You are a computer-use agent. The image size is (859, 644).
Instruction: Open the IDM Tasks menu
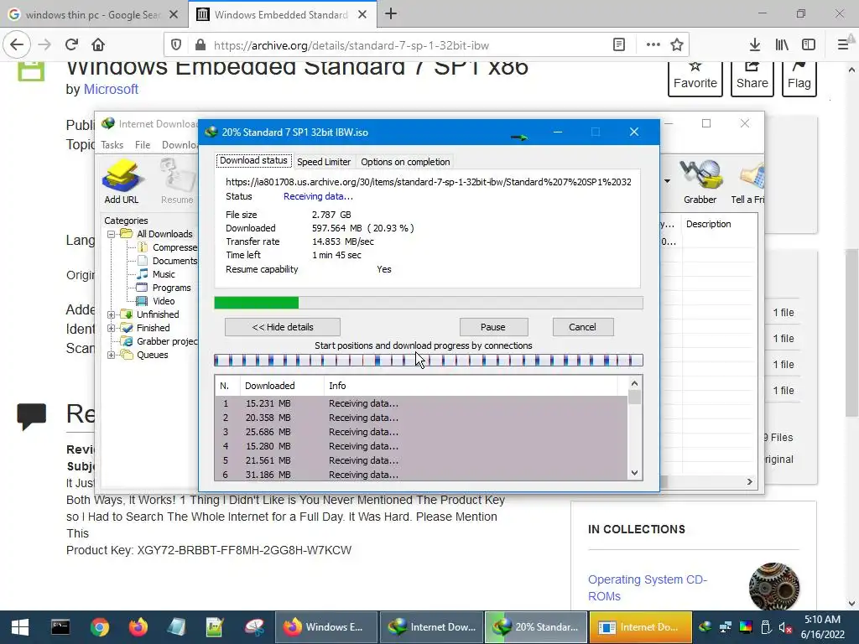point(112,145)
